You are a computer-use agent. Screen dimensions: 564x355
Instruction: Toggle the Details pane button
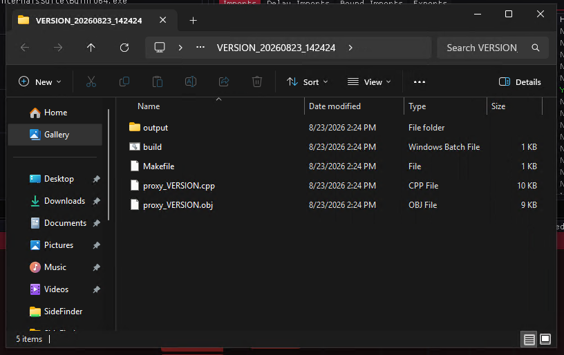coord(520,82)
